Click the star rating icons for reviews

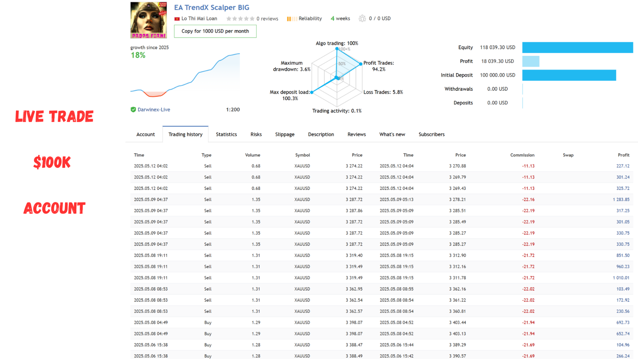240,19
